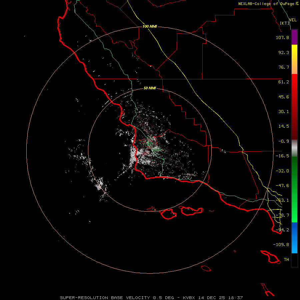Pick the bright yellow color bar segment
This screenshot has width=300, height=300.
tap(294, 50)
